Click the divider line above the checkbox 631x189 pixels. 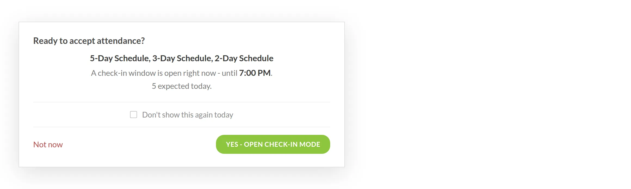pyautogui.click(x=182, y=102)
